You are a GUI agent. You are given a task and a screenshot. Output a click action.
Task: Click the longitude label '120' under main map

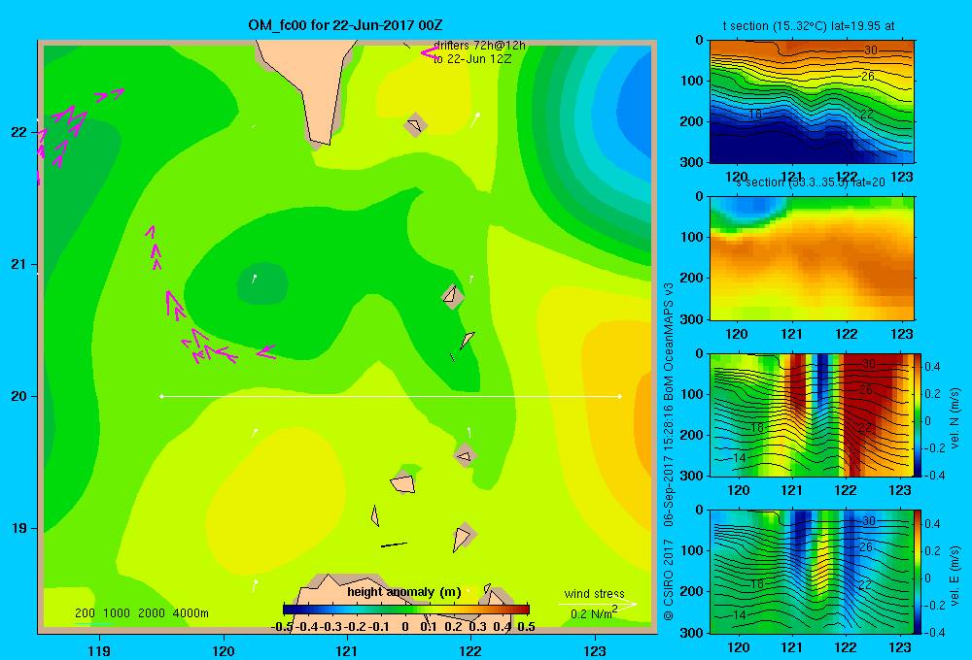click(224, 650)
